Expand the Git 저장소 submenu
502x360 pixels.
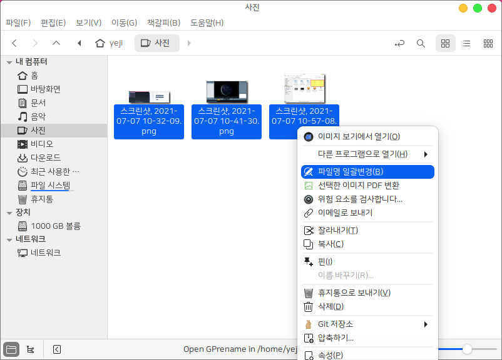pos(367,324)
